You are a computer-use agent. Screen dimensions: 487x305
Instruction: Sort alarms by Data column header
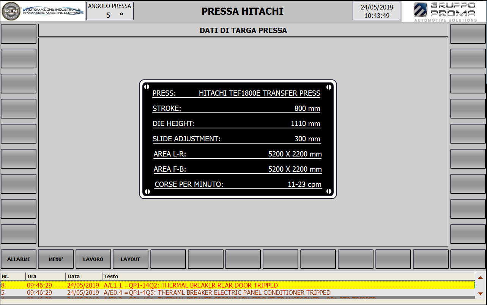(x=84, y=276)
